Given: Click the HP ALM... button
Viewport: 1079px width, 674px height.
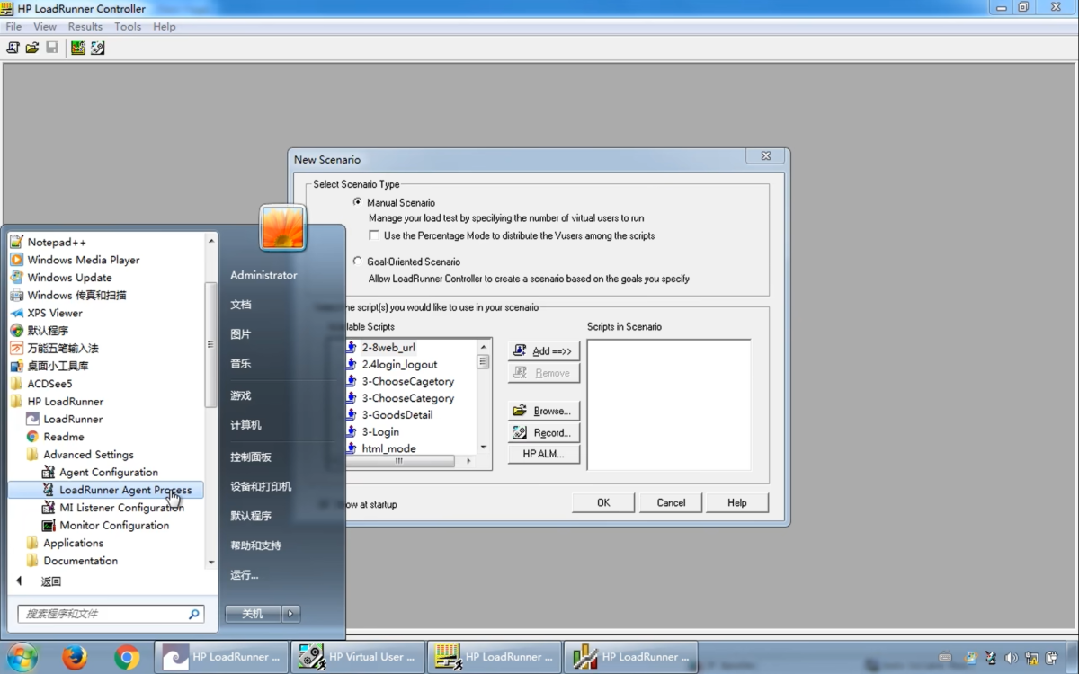Looking at the screenshot, I should [x=544, y=454].
